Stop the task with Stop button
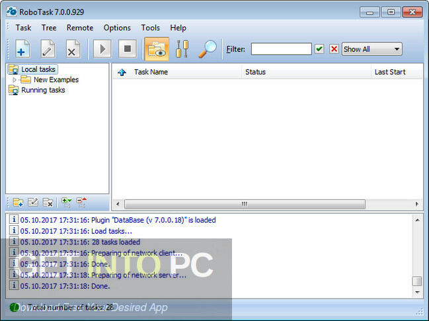This screenshot has height=321, width=429. pos(128,49)
